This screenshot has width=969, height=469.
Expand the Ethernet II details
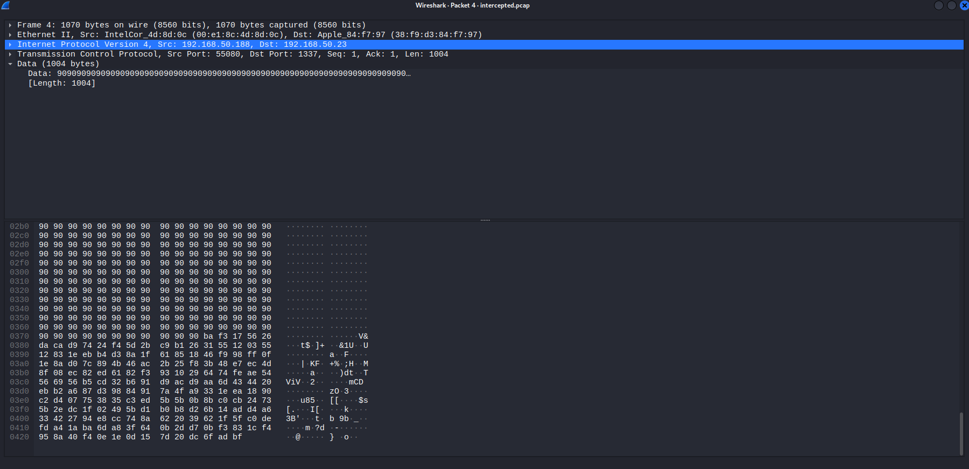point(10,35)
